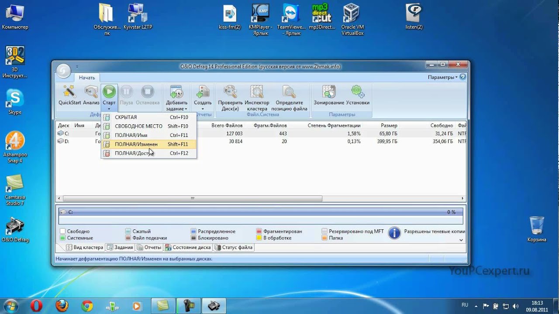Click Opera icon in taskbar
The width and height of the screenshot is (559, 314).
[x=36, y=305]
